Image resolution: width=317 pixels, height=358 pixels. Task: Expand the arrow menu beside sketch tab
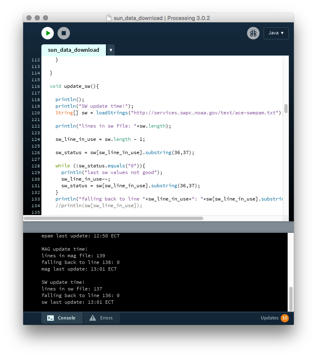point(110,50)
